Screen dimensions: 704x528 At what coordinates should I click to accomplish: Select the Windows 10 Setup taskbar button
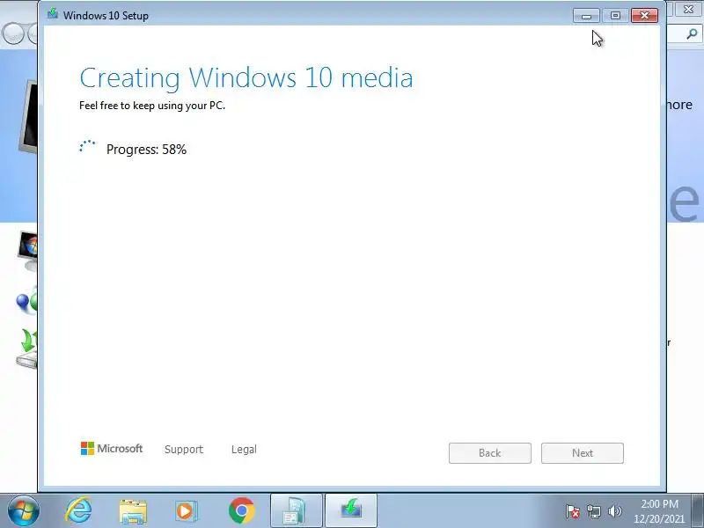[351, 511]
